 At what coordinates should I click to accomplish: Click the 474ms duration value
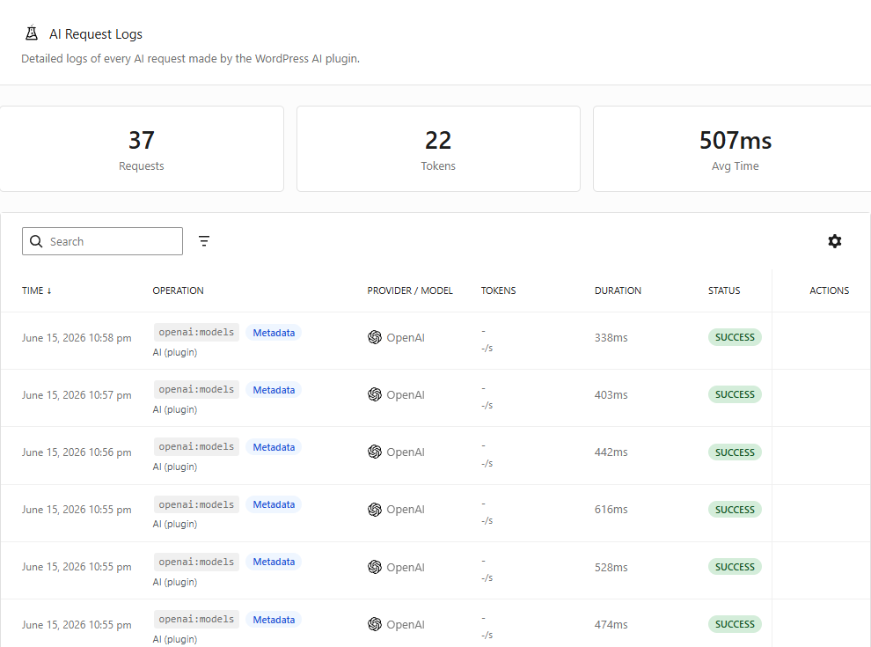[611, 624]
